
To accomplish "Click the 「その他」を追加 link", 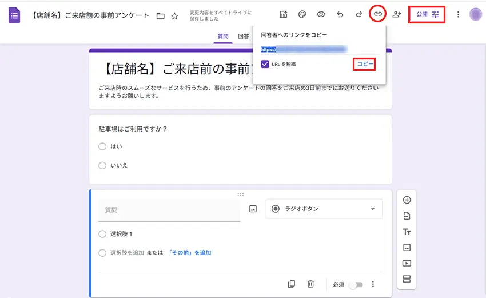I will point(189,252).
